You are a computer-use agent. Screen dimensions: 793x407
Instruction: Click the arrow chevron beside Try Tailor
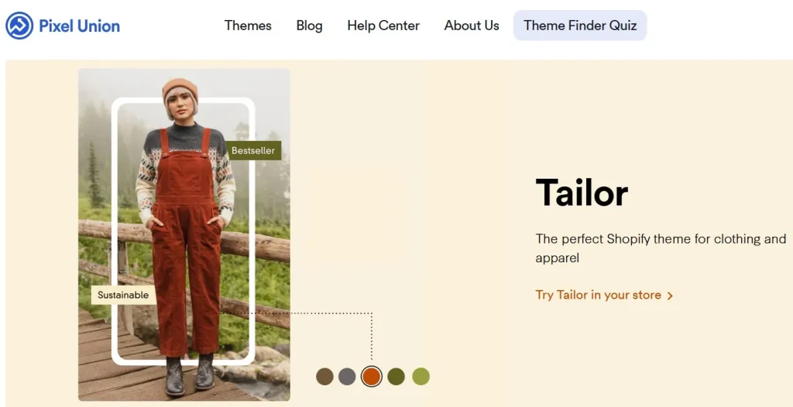coord(670,296)
